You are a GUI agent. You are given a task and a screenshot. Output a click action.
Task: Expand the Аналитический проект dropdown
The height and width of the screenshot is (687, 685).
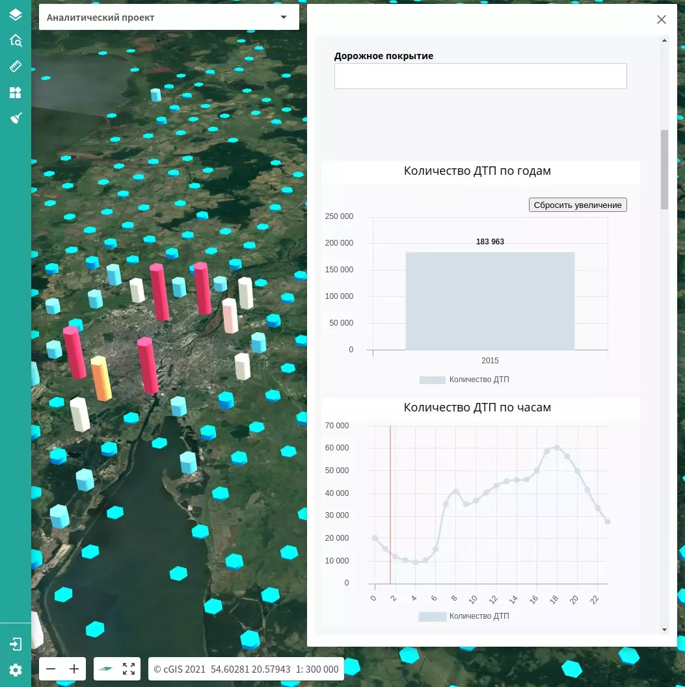coord(284,18)
